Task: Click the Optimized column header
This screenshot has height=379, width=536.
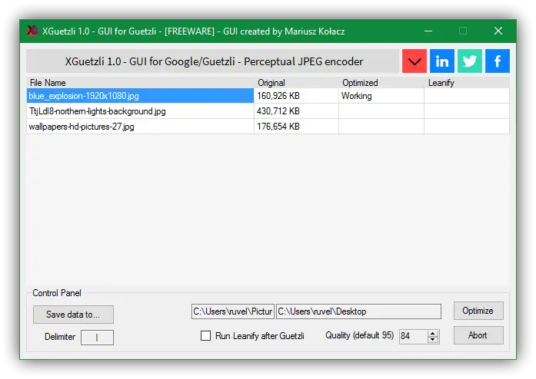Action: 382,83
